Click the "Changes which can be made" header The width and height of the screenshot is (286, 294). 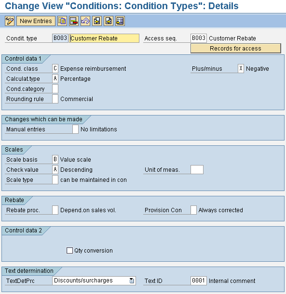(43, 119)
